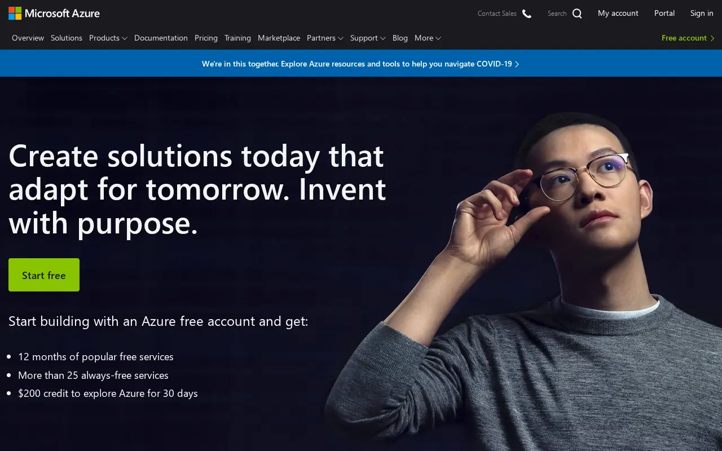Open the My account link
Screen dimensions: 722x451
(618, 13)
